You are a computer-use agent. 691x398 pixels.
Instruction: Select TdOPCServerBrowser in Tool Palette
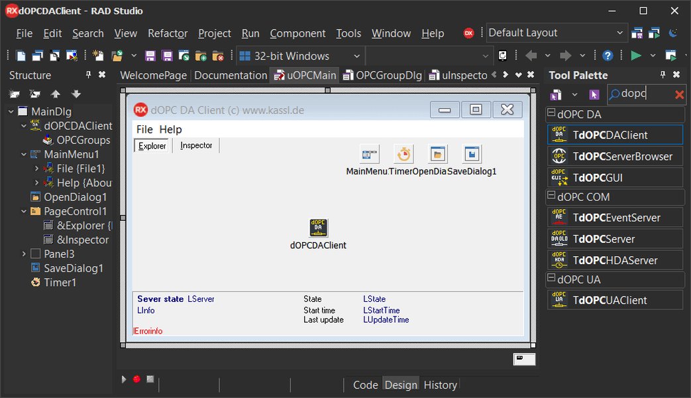pos(615,156)
